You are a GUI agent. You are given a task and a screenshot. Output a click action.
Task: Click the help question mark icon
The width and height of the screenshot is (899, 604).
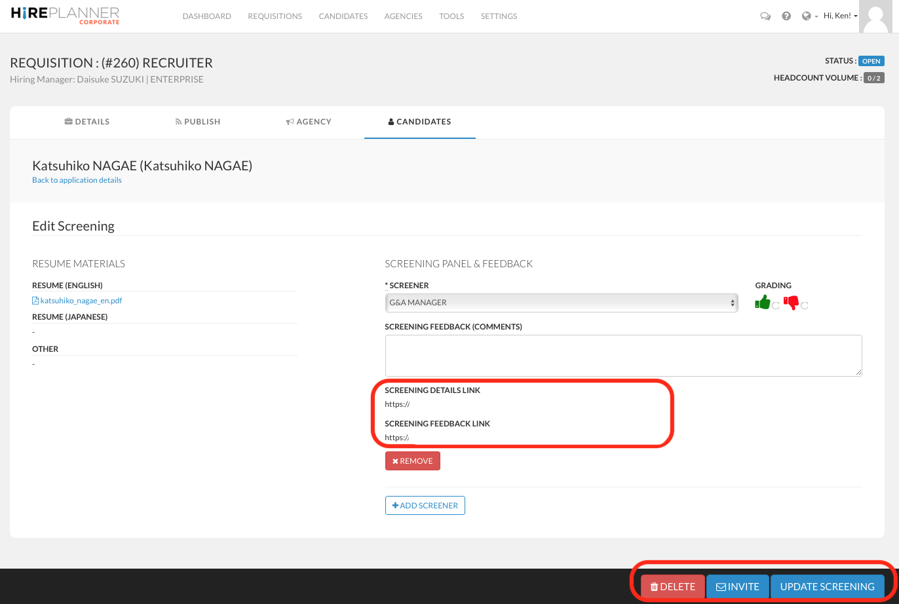click(x=786, y=16)
